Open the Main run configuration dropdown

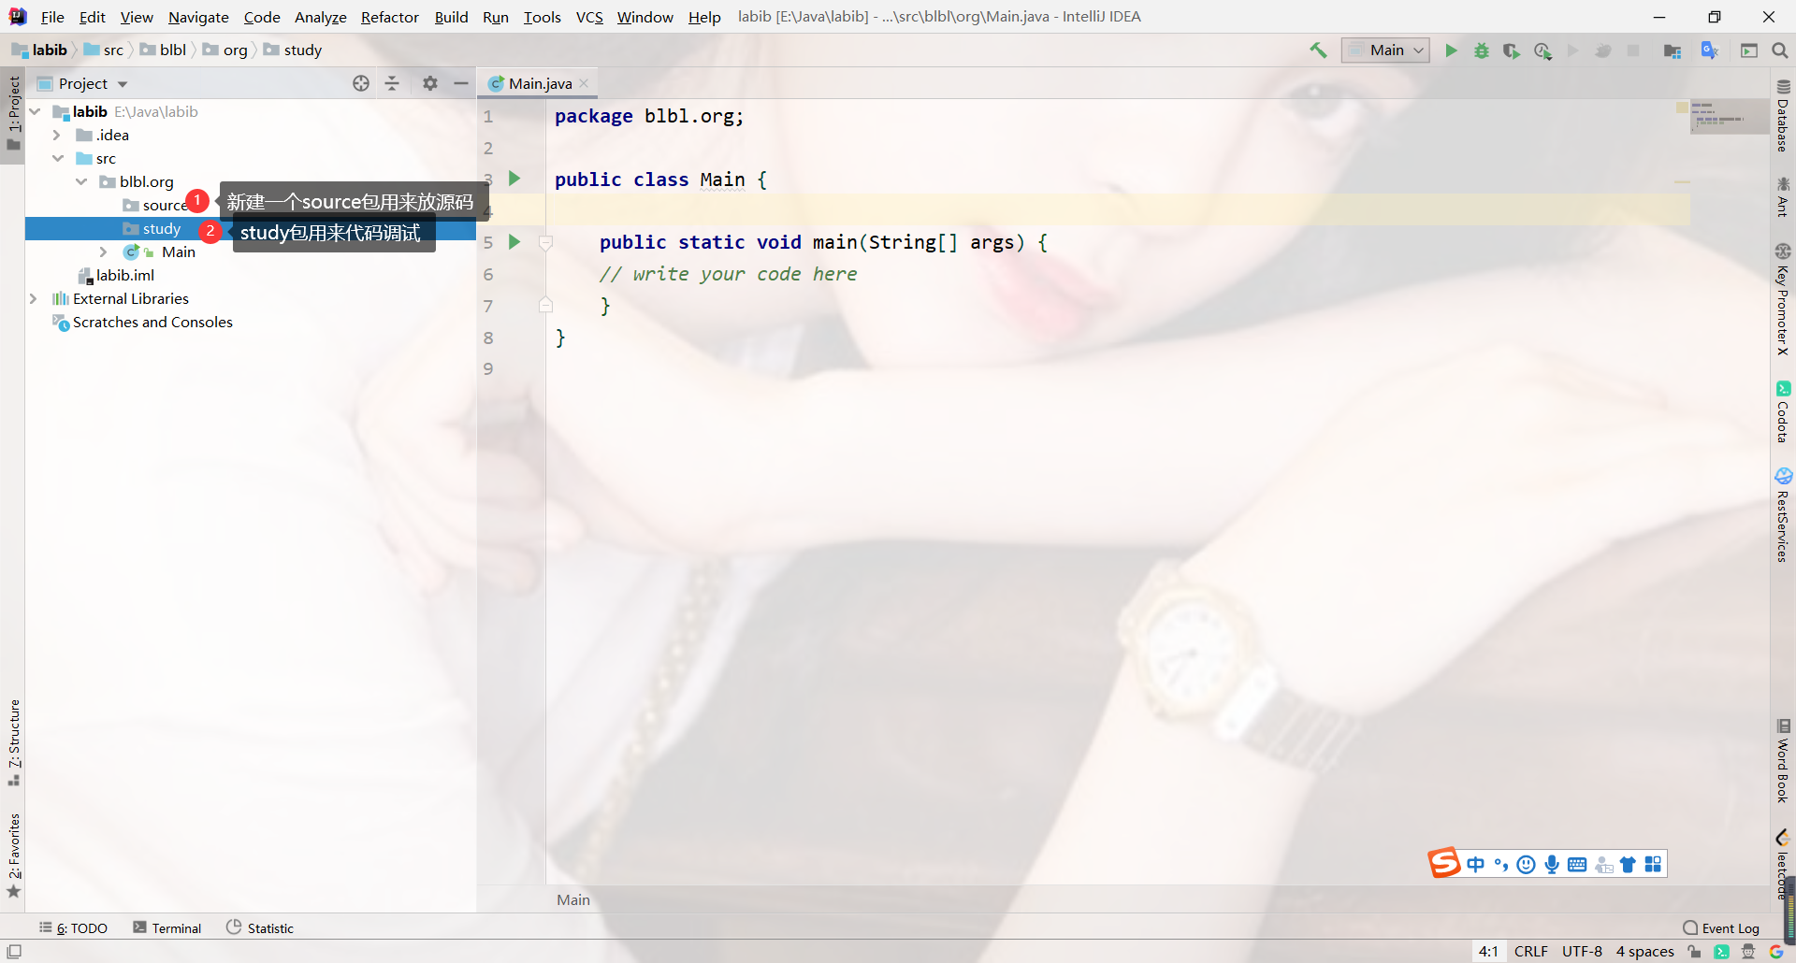(1386, 50)
